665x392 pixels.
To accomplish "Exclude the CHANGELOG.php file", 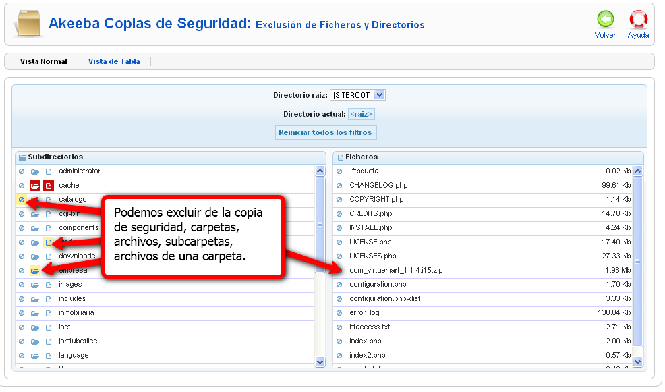I will coord(340,186).
